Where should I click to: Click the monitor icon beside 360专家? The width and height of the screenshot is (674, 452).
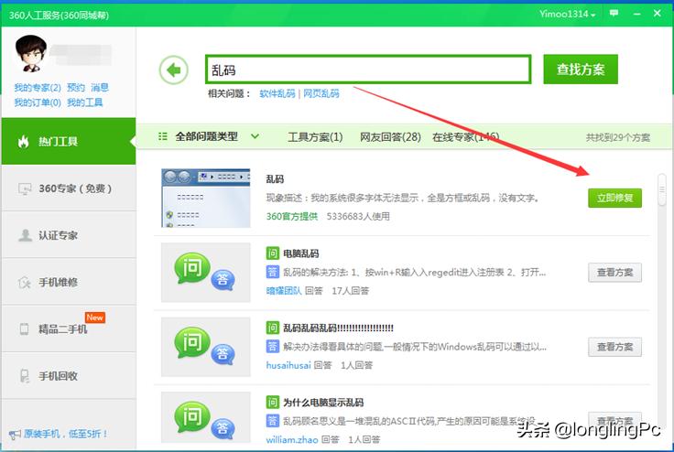click(x=25, y=188)
